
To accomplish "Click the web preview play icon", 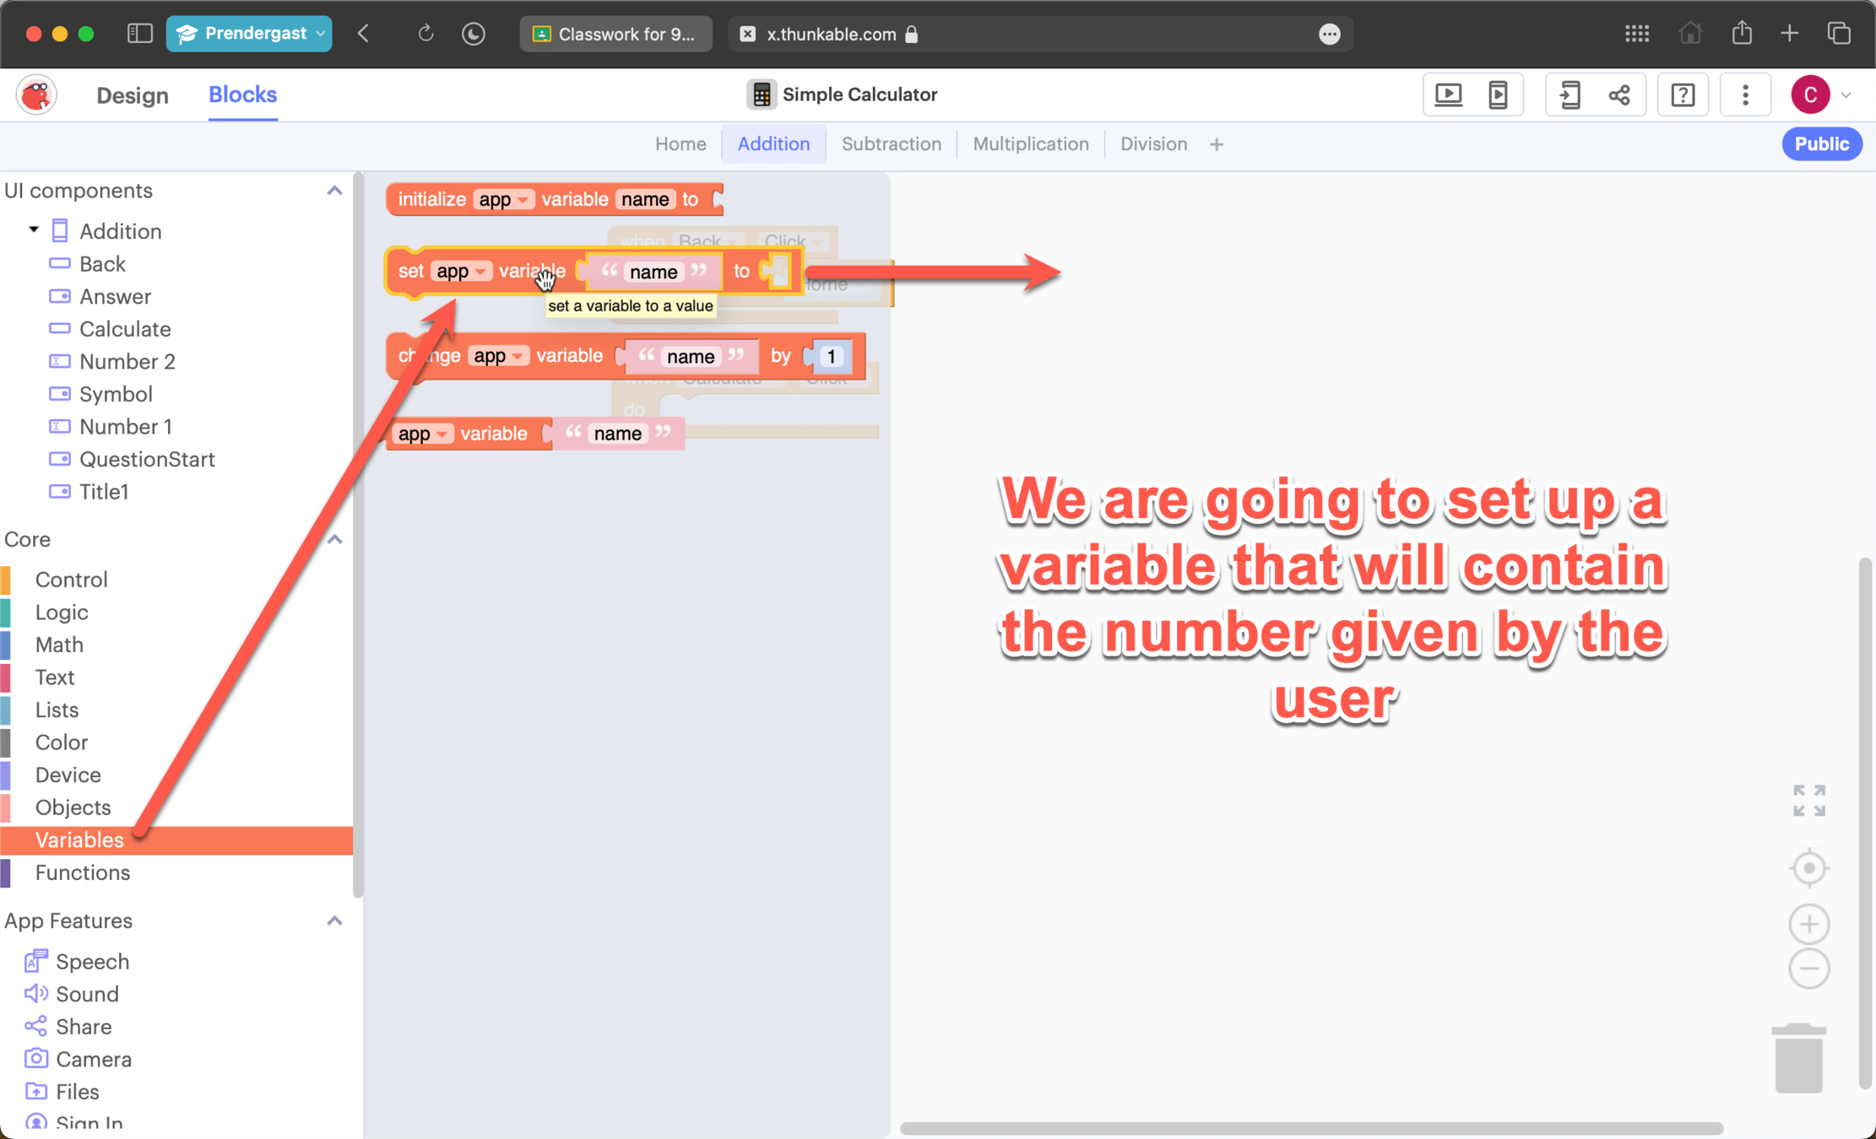I will point(1448,94).
